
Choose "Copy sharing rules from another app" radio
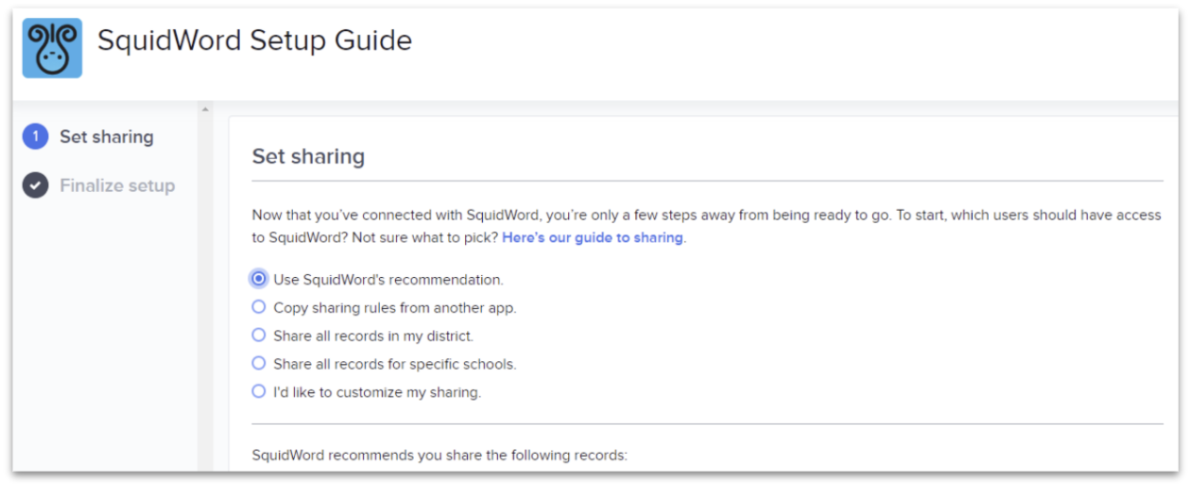pos(258,307)
